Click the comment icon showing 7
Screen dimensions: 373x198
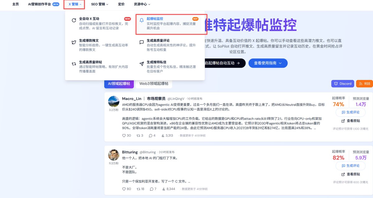coord(152,189)
